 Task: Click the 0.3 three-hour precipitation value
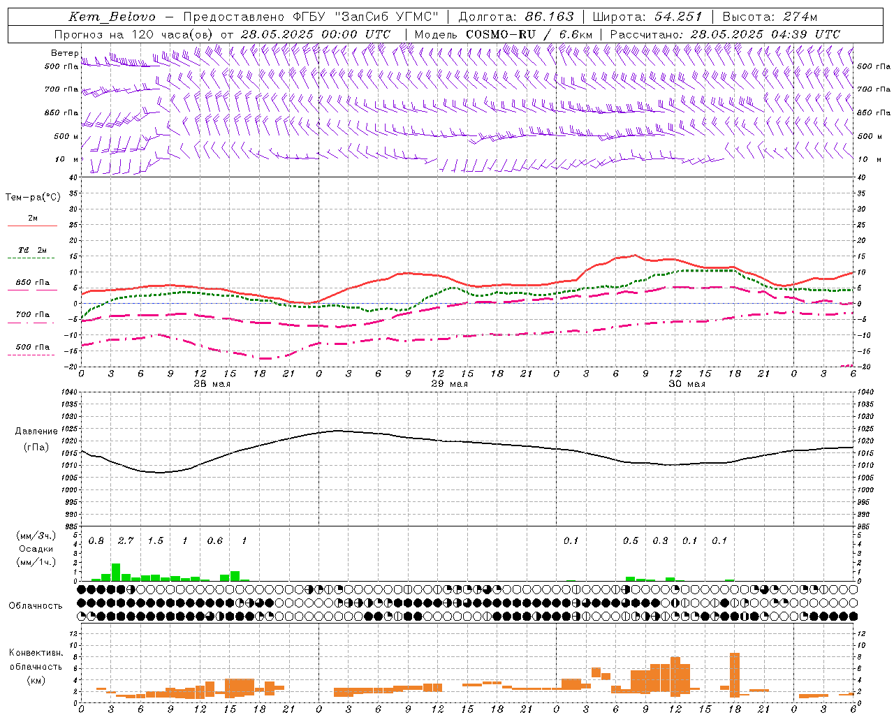660,540
